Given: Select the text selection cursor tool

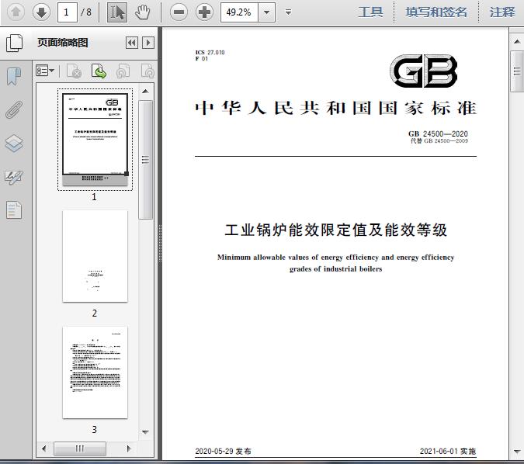Looking at the screenshot, I should click(117, 12).
